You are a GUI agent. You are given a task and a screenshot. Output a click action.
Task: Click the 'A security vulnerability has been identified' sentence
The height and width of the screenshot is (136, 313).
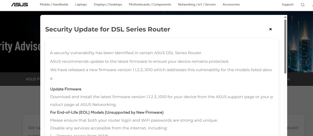point(126,53)
